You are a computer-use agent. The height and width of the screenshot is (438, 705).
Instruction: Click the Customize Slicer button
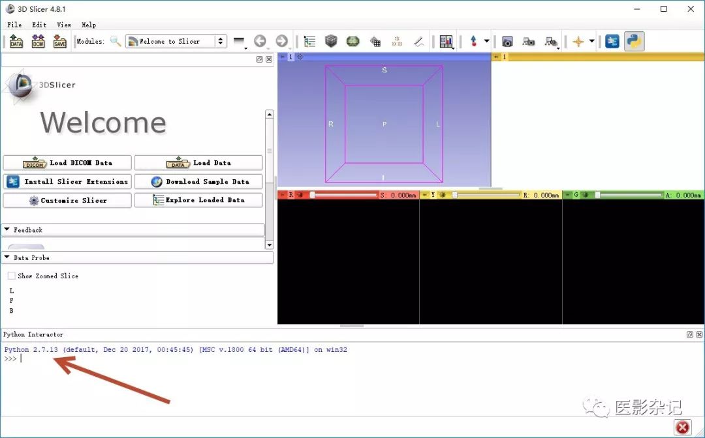[67, 200]
